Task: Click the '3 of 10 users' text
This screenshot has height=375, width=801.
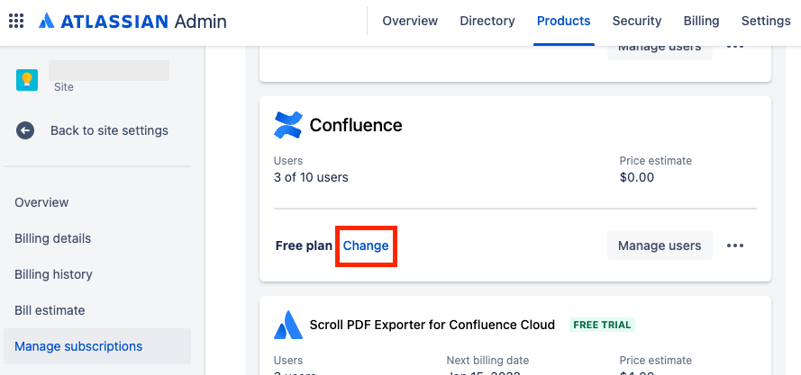Action: (x=311, y=177)
